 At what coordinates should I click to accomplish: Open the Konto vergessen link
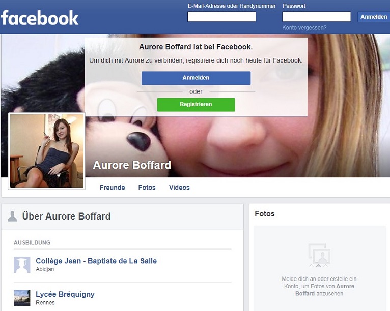pyautogui.click(x=304, y=28)
